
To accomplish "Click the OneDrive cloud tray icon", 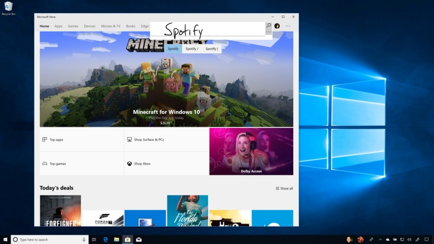I will [x=388, y=240].
